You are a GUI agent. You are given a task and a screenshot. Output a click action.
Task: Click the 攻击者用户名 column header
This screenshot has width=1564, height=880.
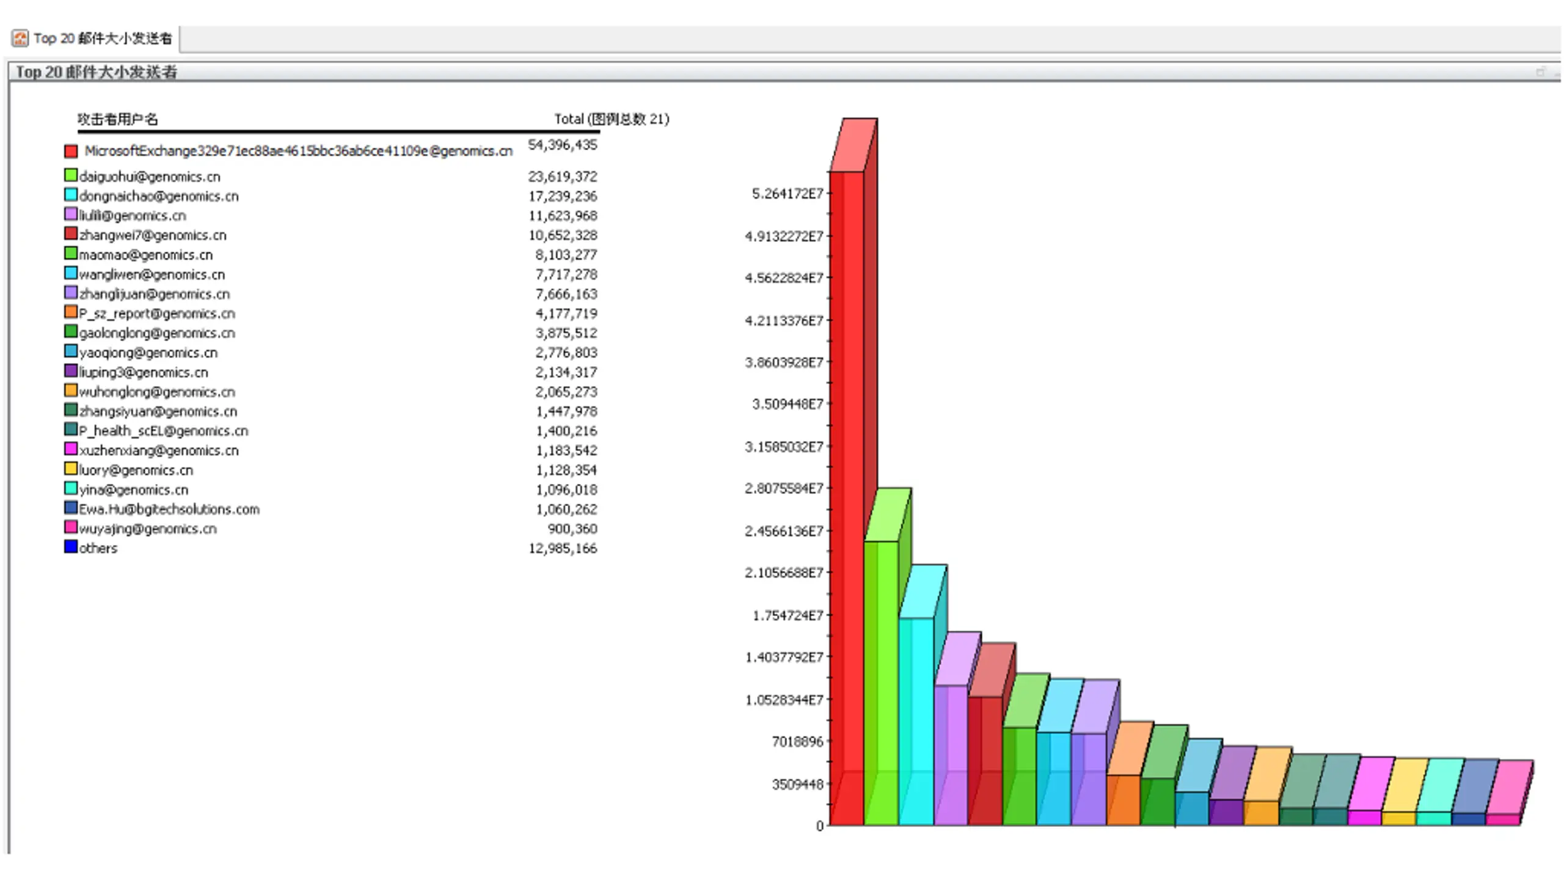tap(117, 119)
